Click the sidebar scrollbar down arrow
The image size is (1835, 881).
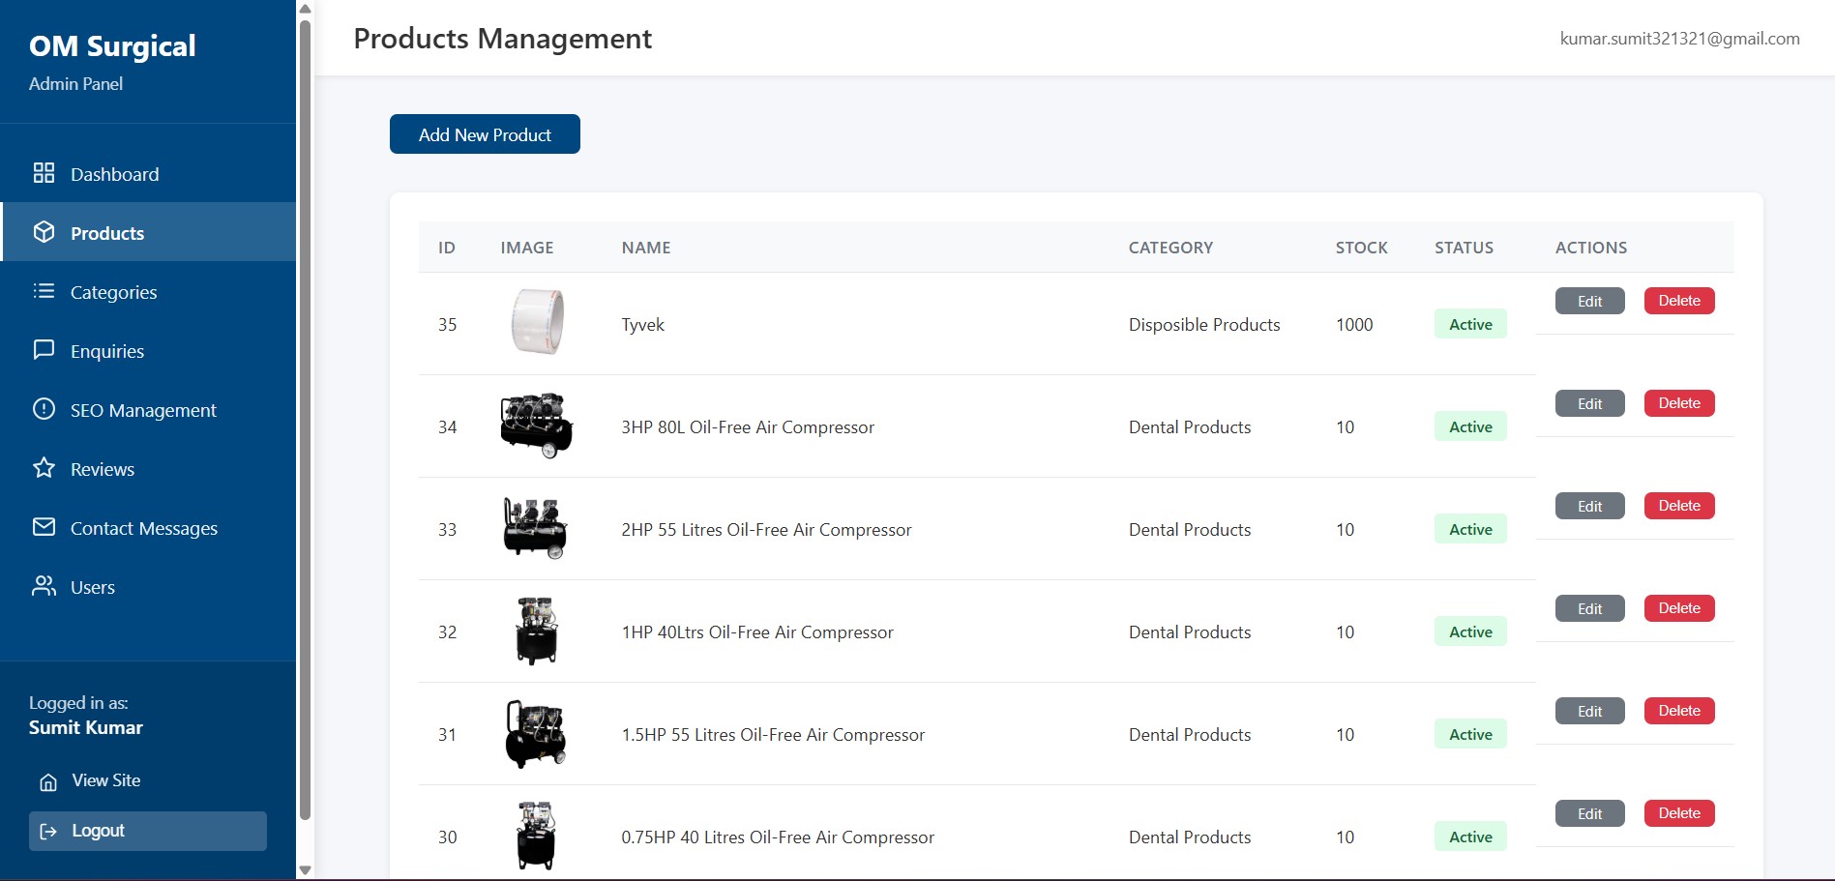[x=305, y=869]
